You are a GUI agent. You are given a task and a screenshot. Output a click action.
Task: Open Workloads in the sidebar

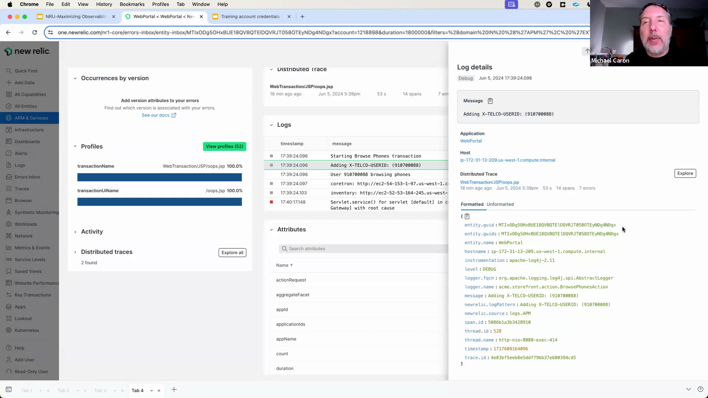26,224
